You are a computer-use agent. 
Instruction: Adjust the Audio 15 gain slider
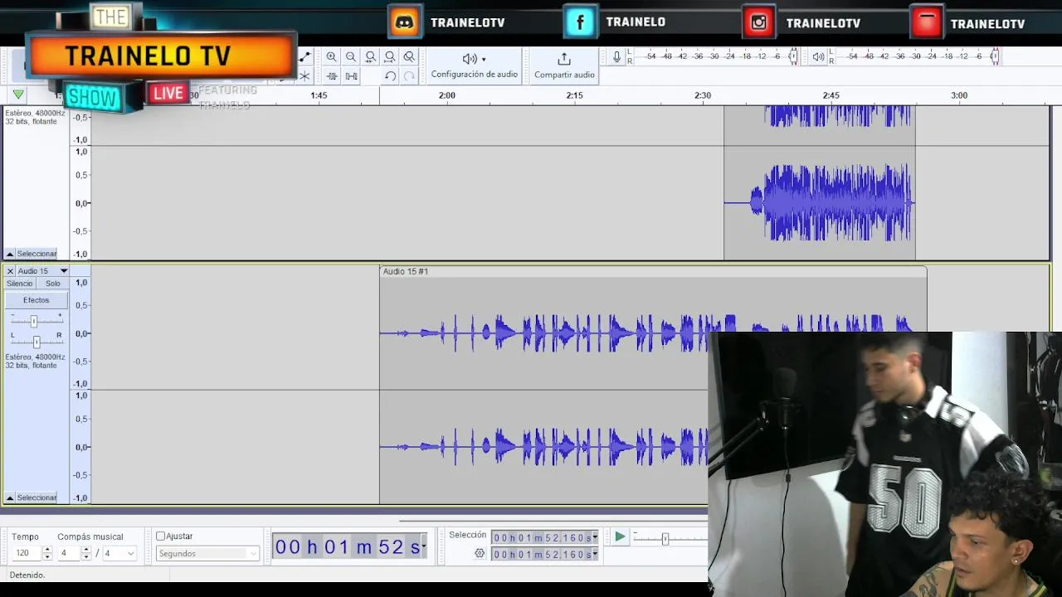pyautogui.click(x=33, y=321)
